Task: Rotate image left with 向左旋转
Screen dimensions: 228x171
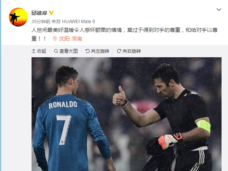Action: [100, 51]
